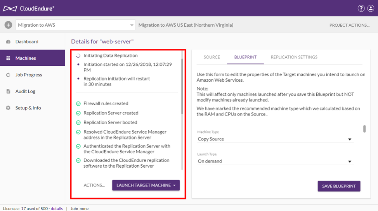Click the Dashboard gauge icon in sidebar

tap(8, 42)
